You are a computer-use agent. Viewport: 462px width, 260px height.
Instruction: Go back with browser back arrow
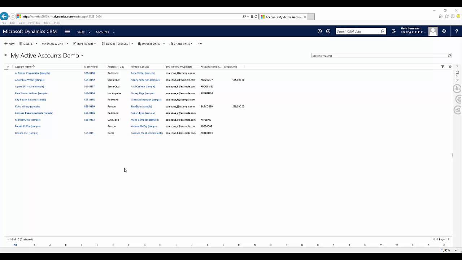pos(4,16)
